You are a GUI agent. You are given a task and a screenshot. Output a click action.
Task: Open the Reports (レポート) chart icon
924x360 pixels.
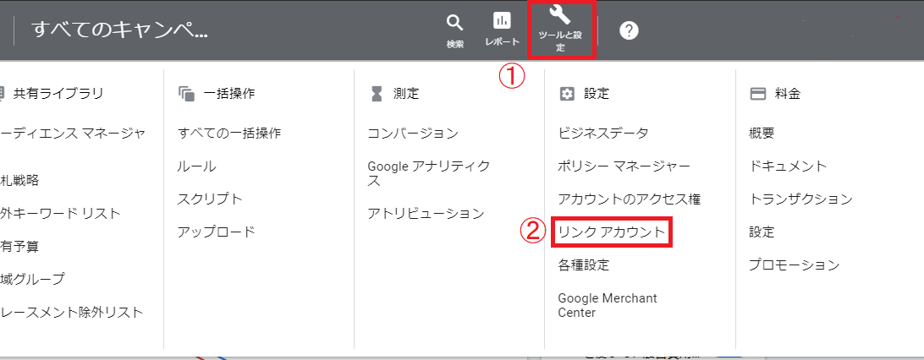click(502, 21)
